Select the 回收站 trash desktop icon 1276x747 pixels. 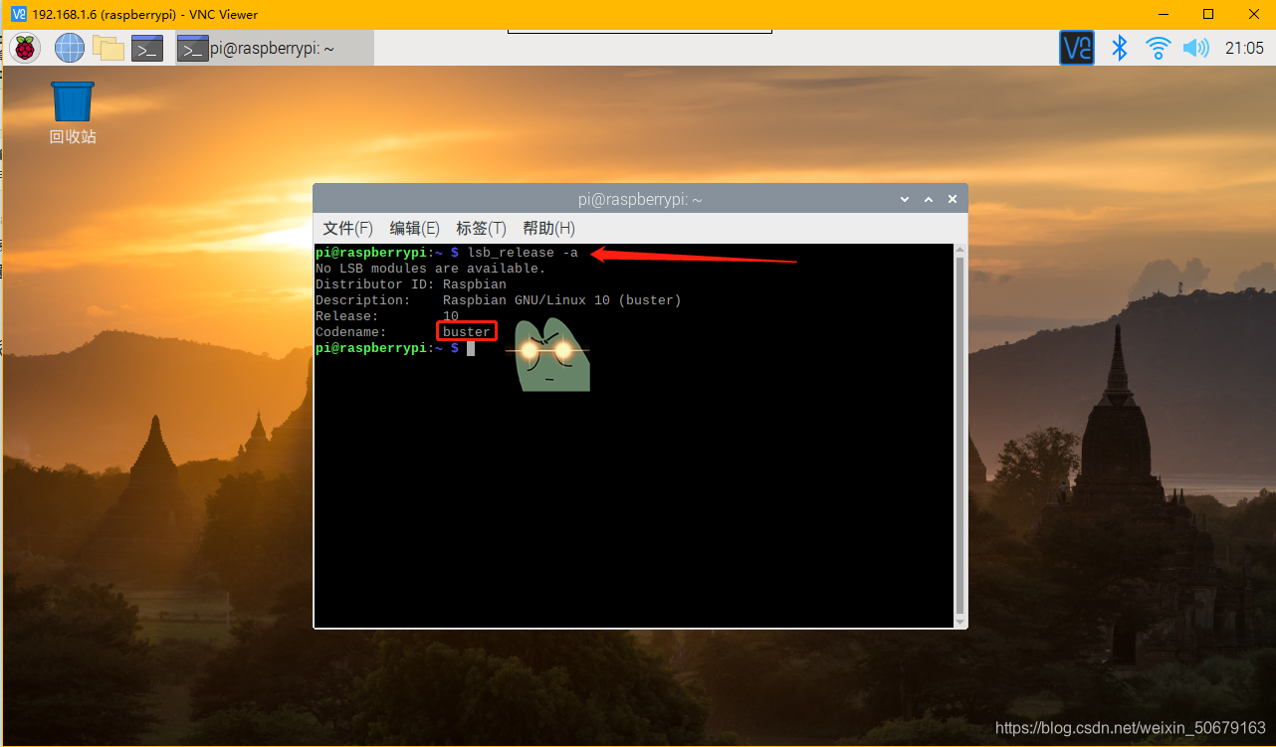(73, 112)
